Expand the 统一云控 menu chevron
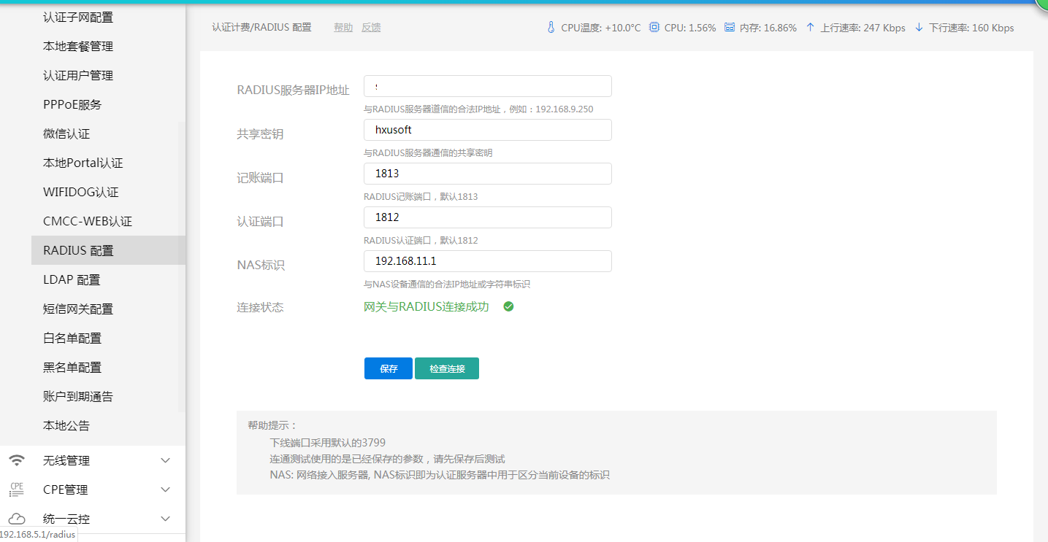Screen dimensions: 1048x542 click(165, 519)
